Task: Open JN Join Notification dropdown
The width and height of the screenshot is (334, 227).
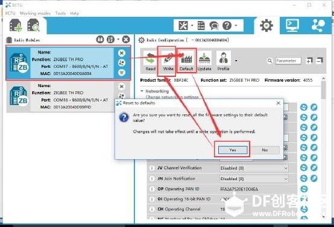Action: pos(254,179)
